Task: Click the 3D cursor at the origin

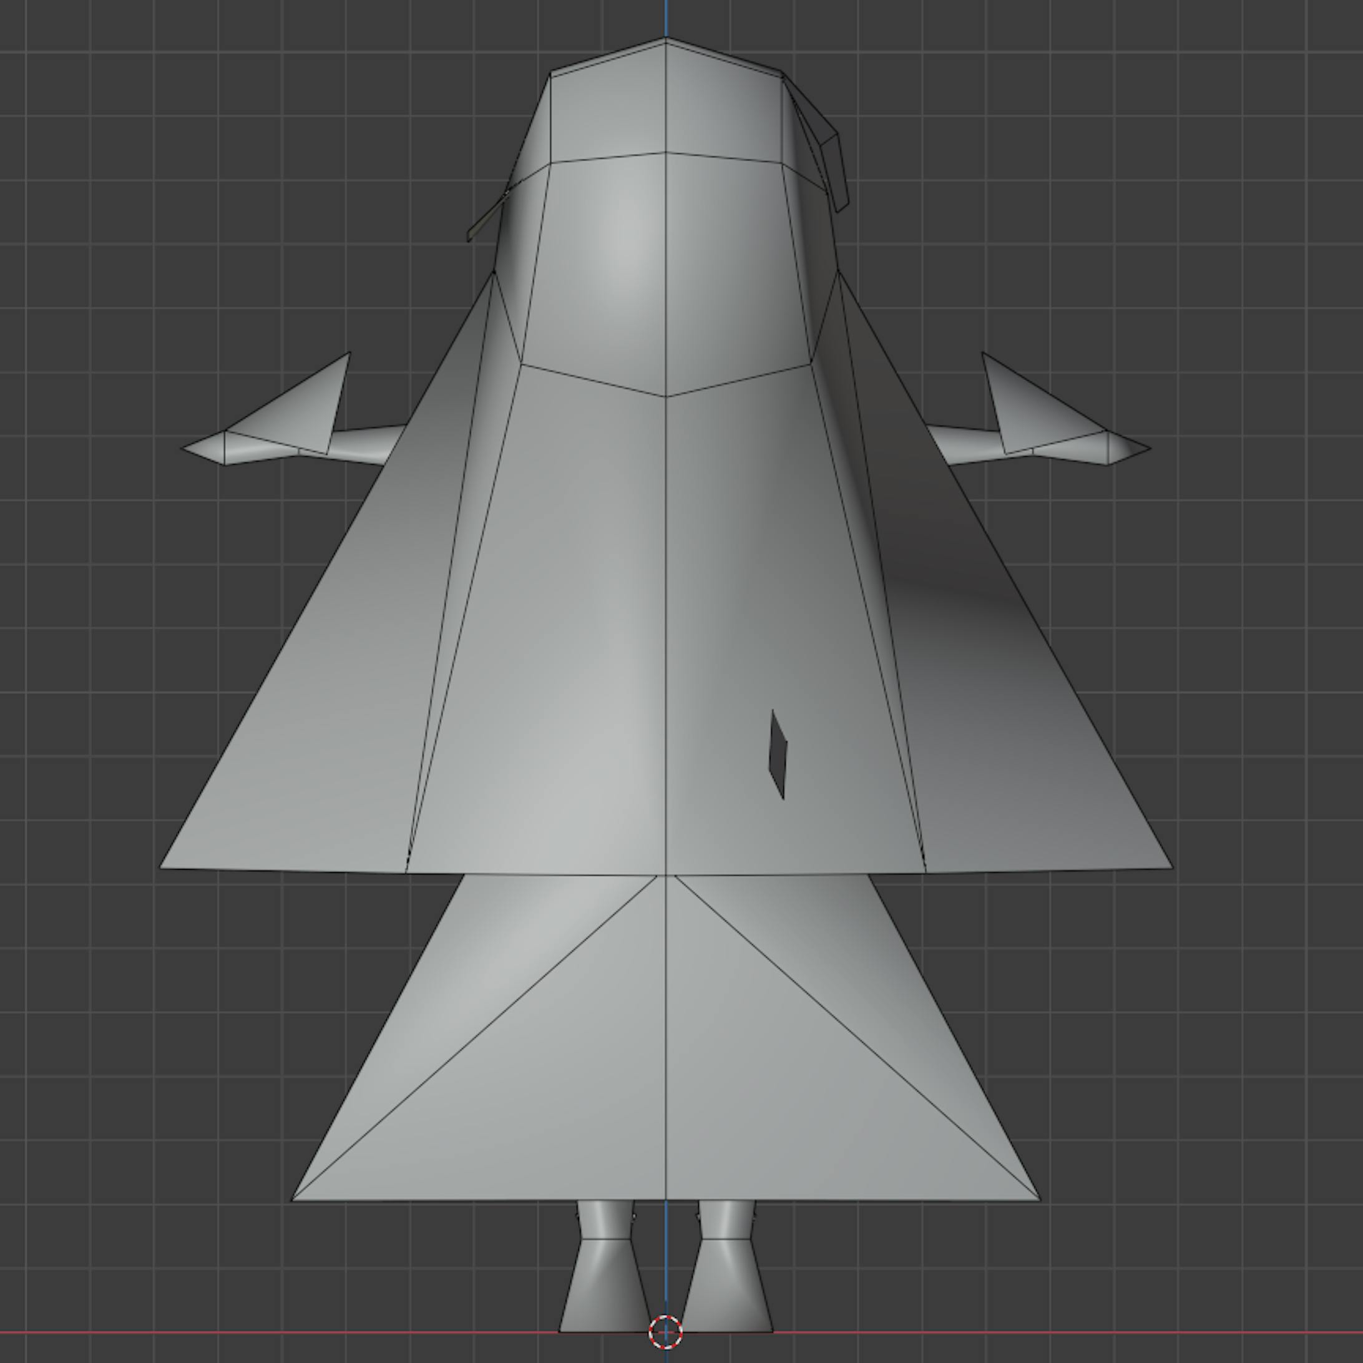Action: tap(665, 1331)
